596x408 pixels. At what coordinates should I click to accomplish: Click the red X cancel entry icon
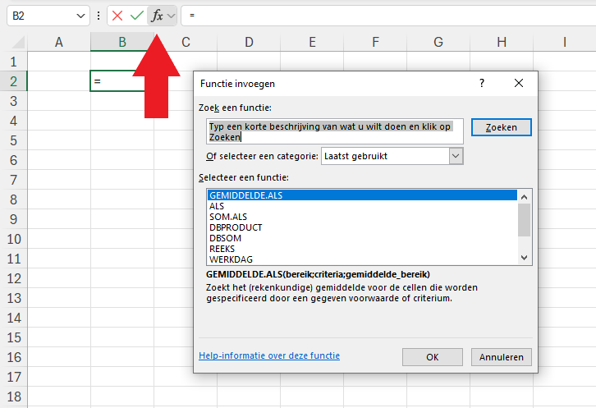click(118, 16)
